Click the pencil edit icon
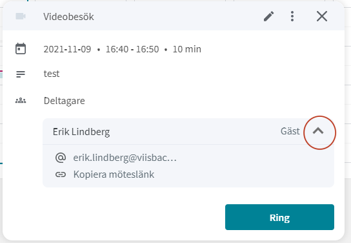351x243 pixels. click(x=268, y=16)
